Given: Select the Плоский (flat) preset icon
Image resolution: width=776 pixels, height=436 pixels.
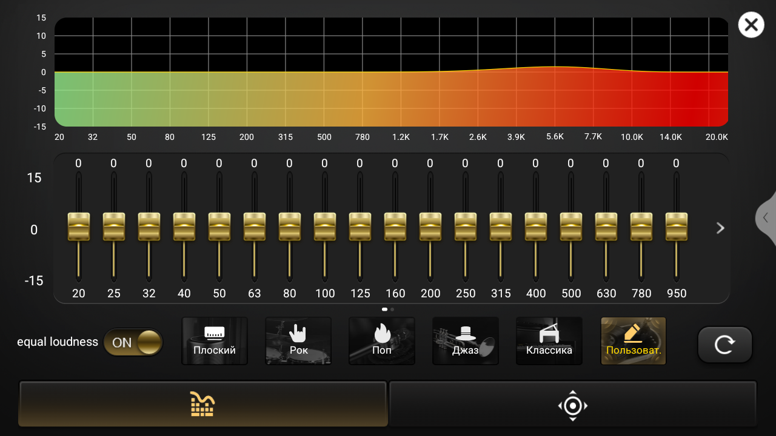Looking at the screenshot, I should pos(215,341).
